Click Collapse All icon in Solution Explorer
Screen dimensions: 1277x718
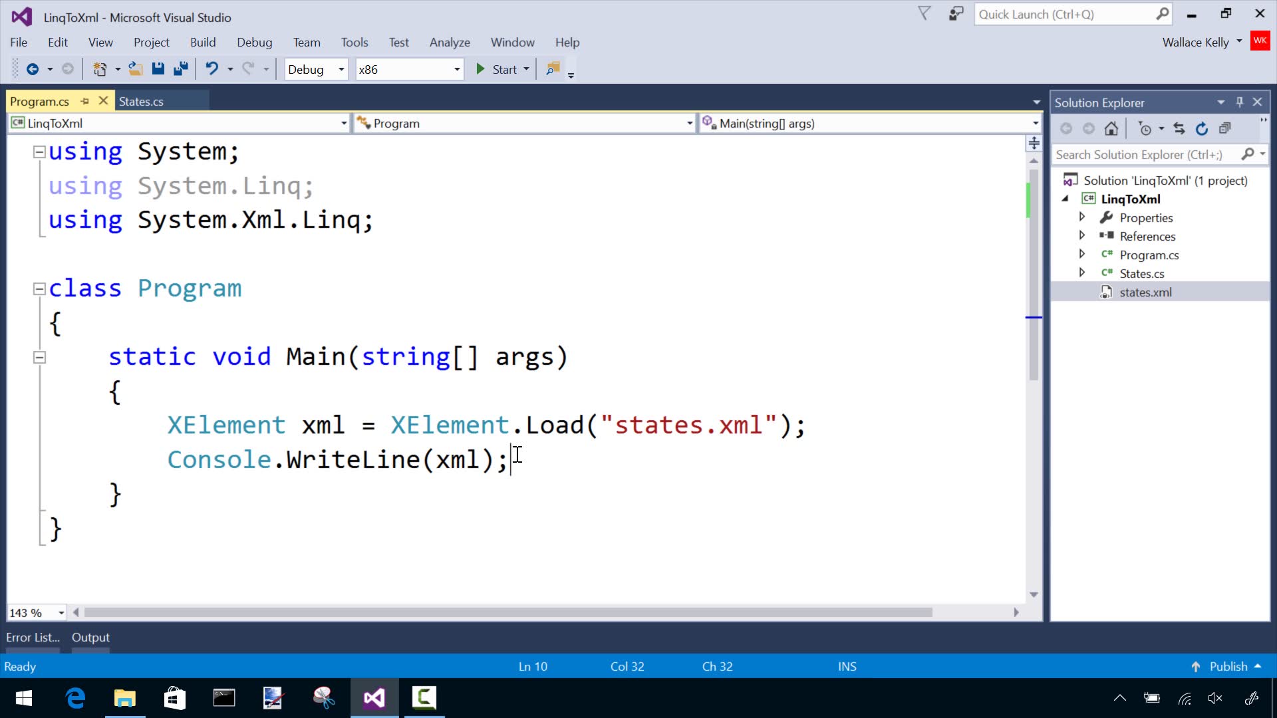pos(1225,129)
